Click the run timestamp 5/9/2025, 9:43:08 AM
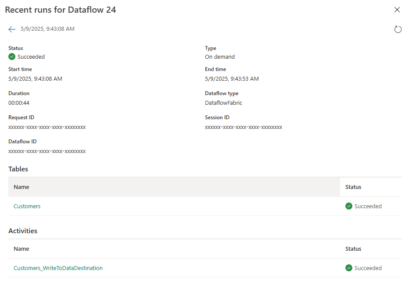The image size is (409, 288). [x=47, y=29]
